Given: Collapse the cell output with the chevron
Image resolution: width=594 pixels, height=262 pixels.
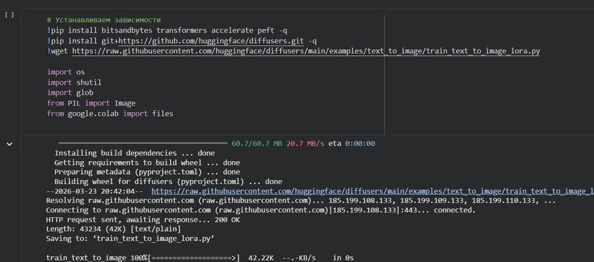Looking at the screenshot, I should tap(9, 144).
